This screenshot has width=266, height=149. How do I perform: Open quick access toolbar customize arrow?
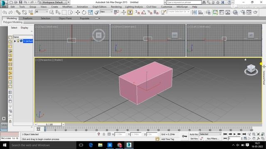click(x=69, y=2)
